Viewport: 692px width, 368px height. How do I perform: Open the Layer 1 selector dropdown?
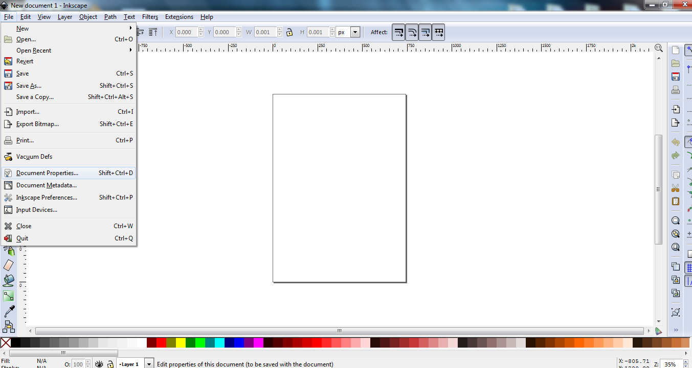pyautogui.click(x=149, y=364)
